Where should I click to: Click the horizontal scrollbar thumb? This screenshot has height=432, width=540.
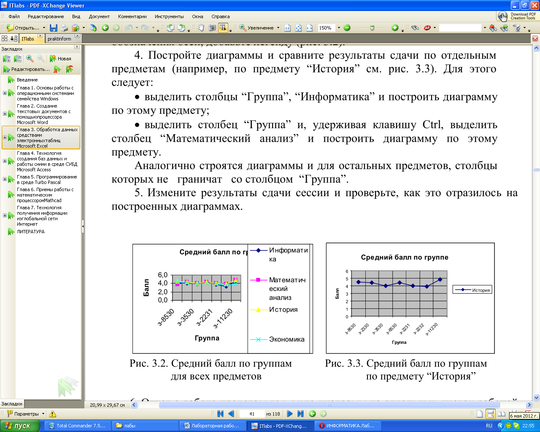pos(329,405)
